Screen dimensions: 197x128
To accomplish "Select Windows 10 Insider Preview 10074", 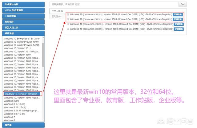I will point(22,42).
